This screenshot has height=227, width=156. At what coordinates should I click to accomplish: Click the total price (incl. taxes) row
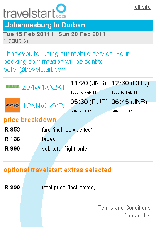pos(50,187)
